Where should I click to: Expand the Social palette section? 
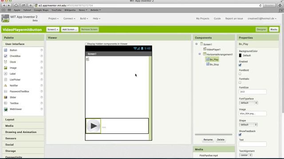click(x=23, y=144)
